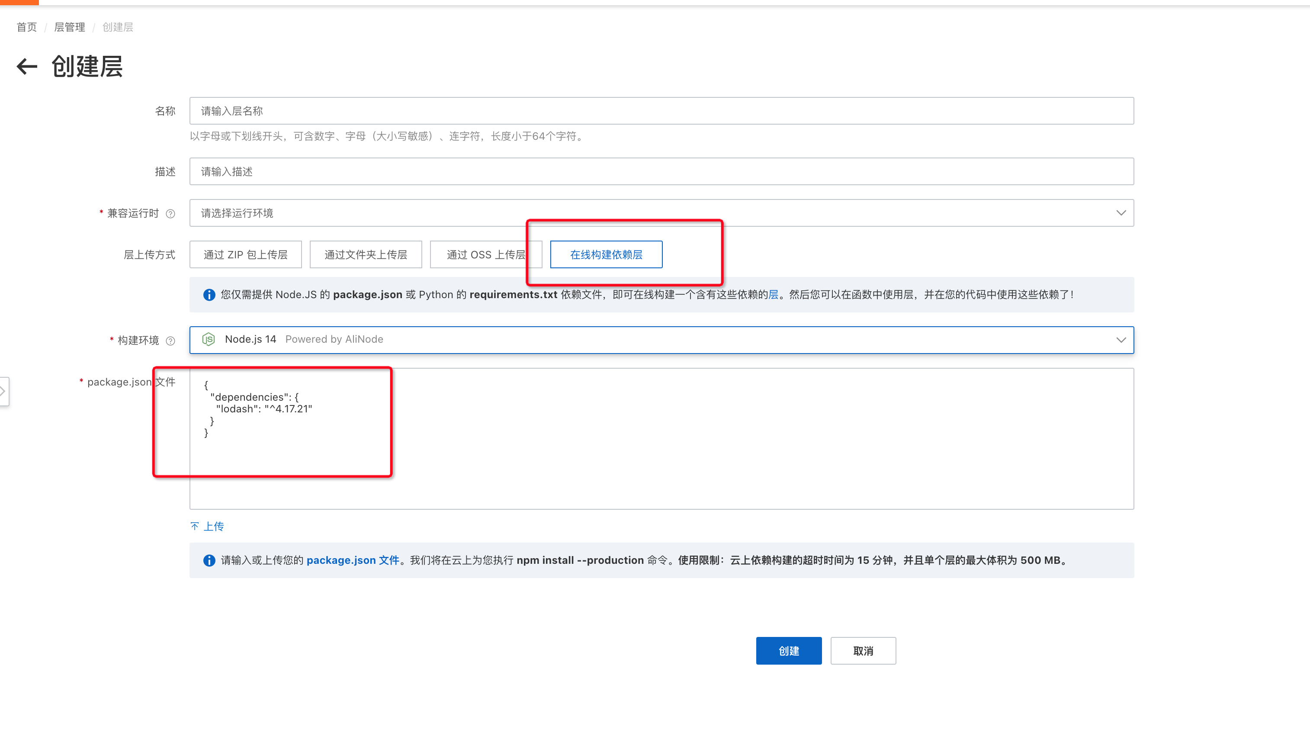The image size is (1310, 733).
Task: Click info icon in the online build notice
Action: coord(209,295)
